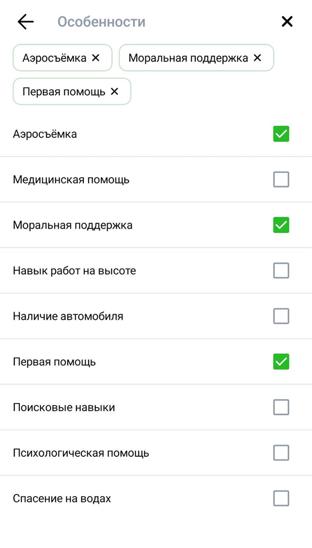Image resolution: width=312 pixels, height=548 pixels.
Task: Tap the Спасение на водах list label
Action: click(x=62, y=499)
